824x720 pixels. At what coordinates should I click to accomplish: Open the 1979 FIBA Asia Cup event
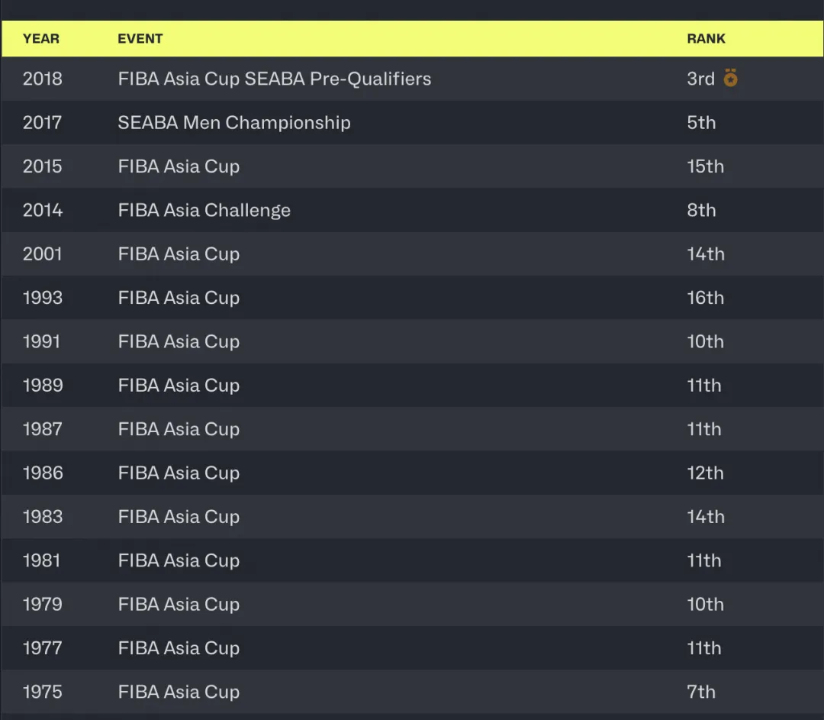(179, 604)
